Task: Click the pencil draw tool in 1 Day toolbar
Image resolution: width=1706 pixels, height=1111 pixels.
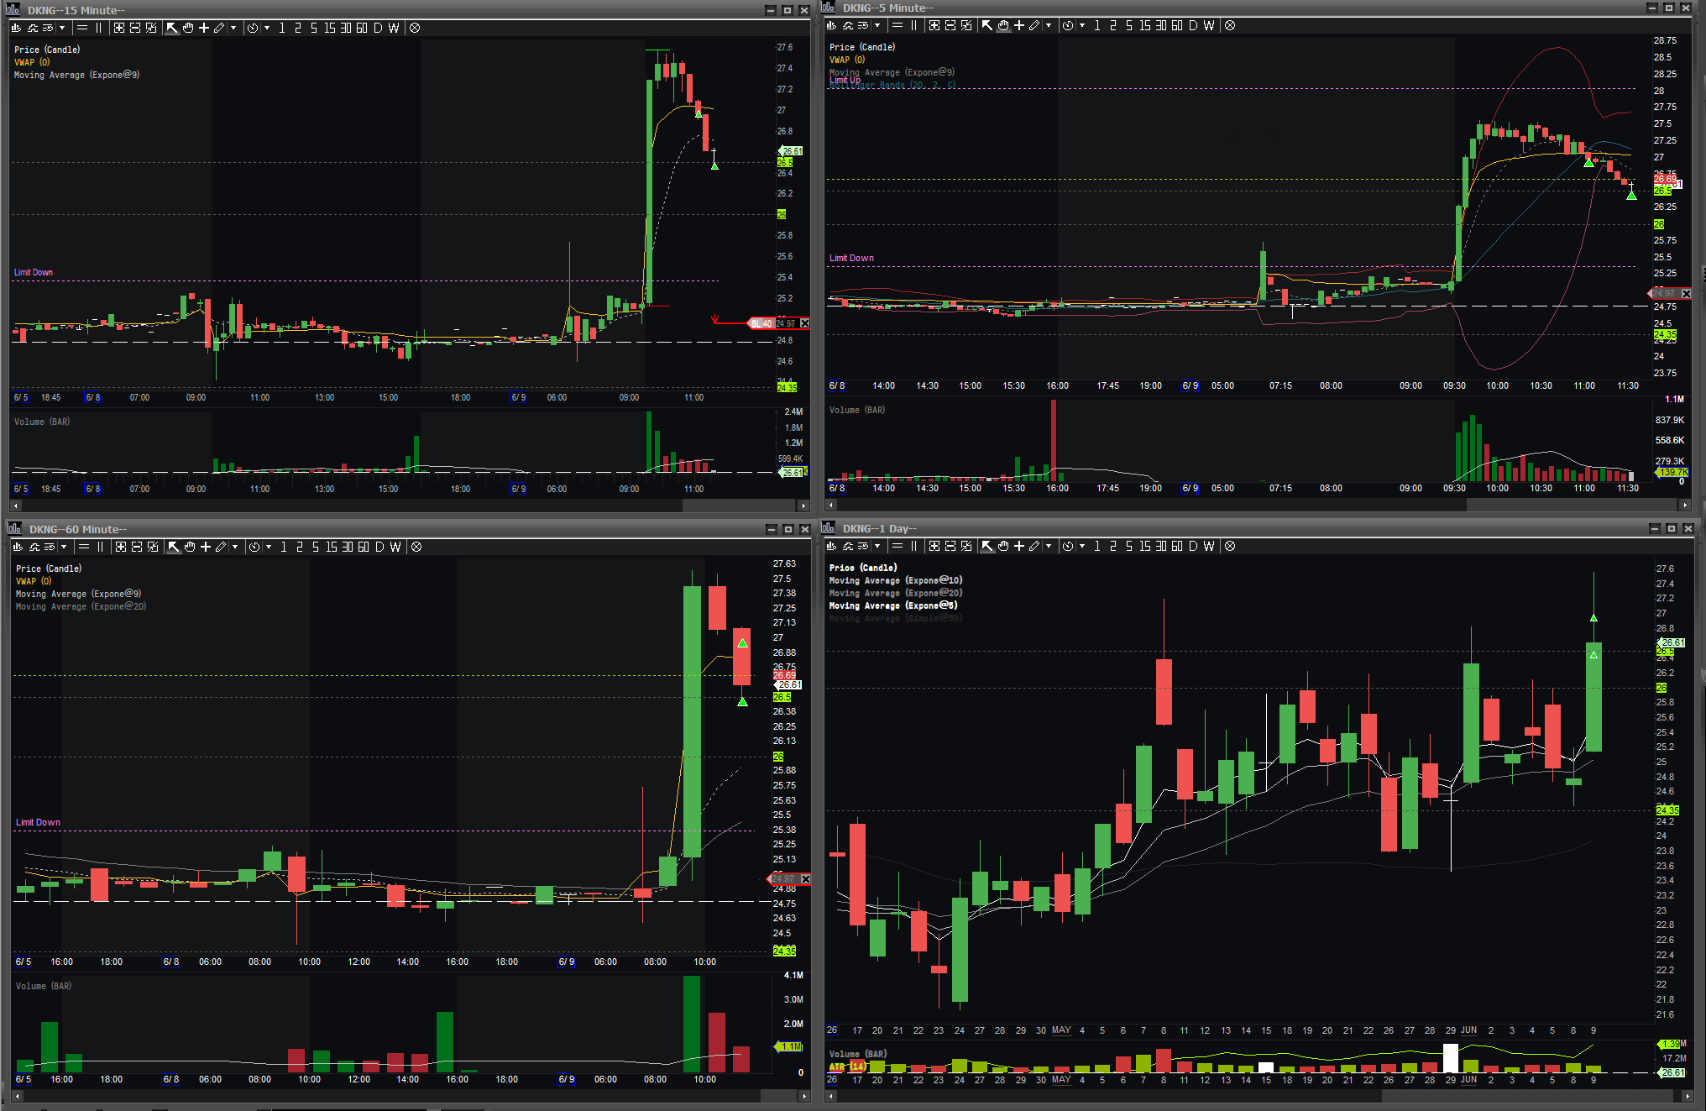Action: coord(1034,546)
